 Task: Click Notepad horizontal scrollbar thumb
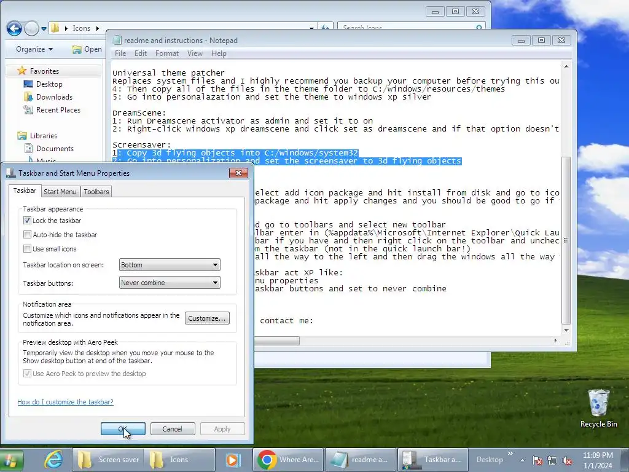coord(277,340)
